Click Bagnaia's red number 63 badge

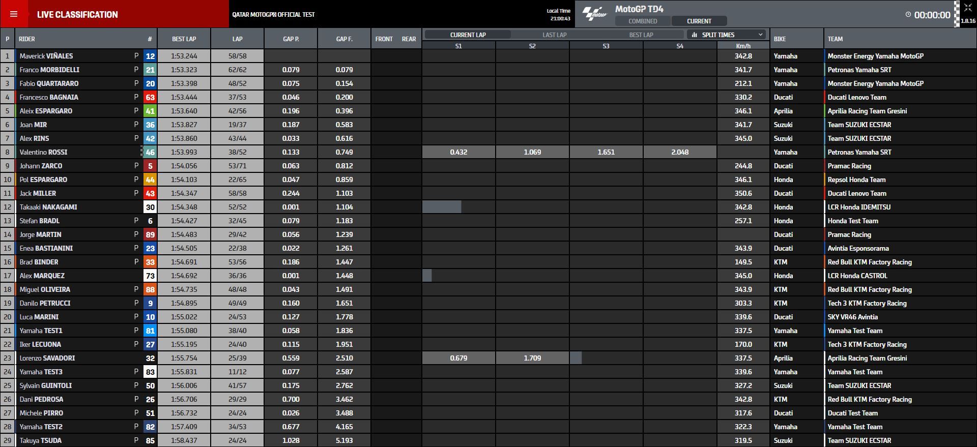(x=150, y=97)
